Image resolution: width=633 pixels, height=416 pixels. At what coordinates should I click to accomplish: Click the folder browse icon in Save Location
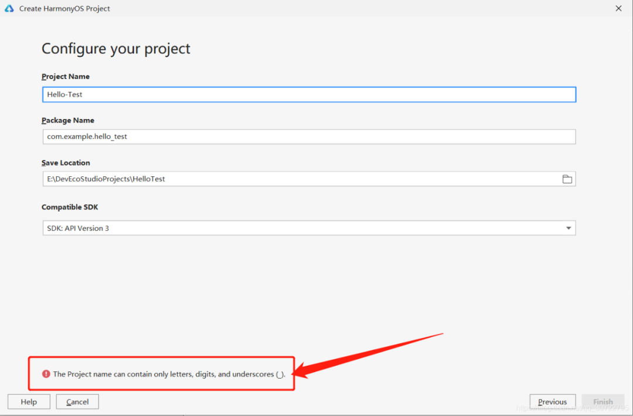click(567, 179)
